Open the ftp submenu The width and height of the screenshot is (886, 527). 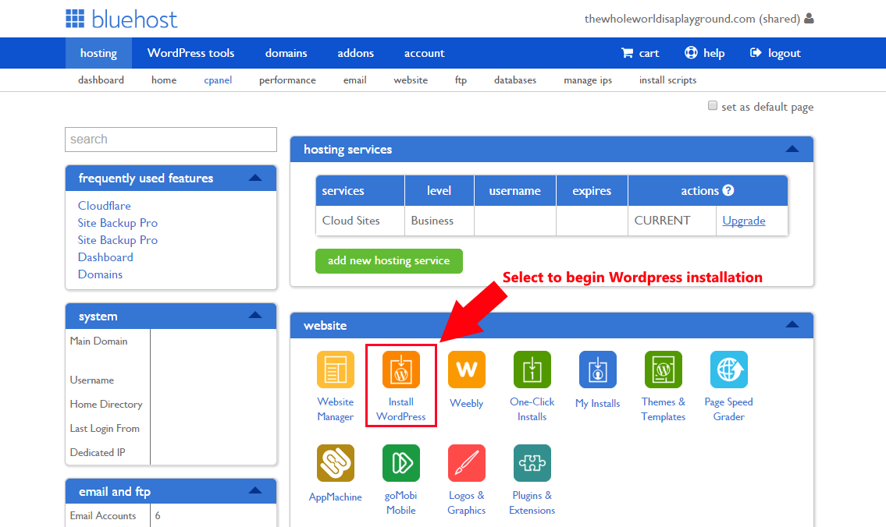[x=461, y=80]
